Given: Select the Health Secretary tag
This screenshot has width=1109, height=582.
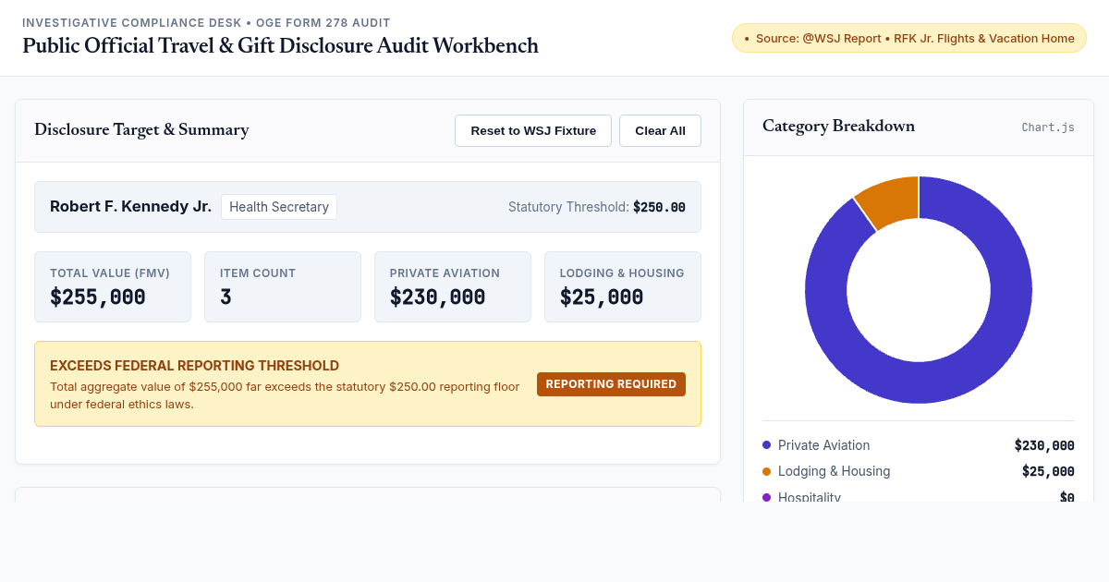Looking at the screenshot, I should [279, 207].
